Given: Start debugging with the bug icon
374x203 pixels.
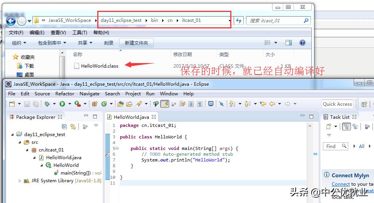Looking at the screenshot, I should [47, 104].
